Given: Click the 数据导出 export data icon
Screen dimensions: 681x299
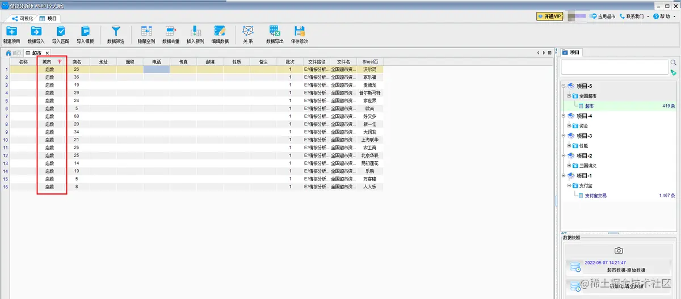Looking at the screenshot, I should coord(275,31).
